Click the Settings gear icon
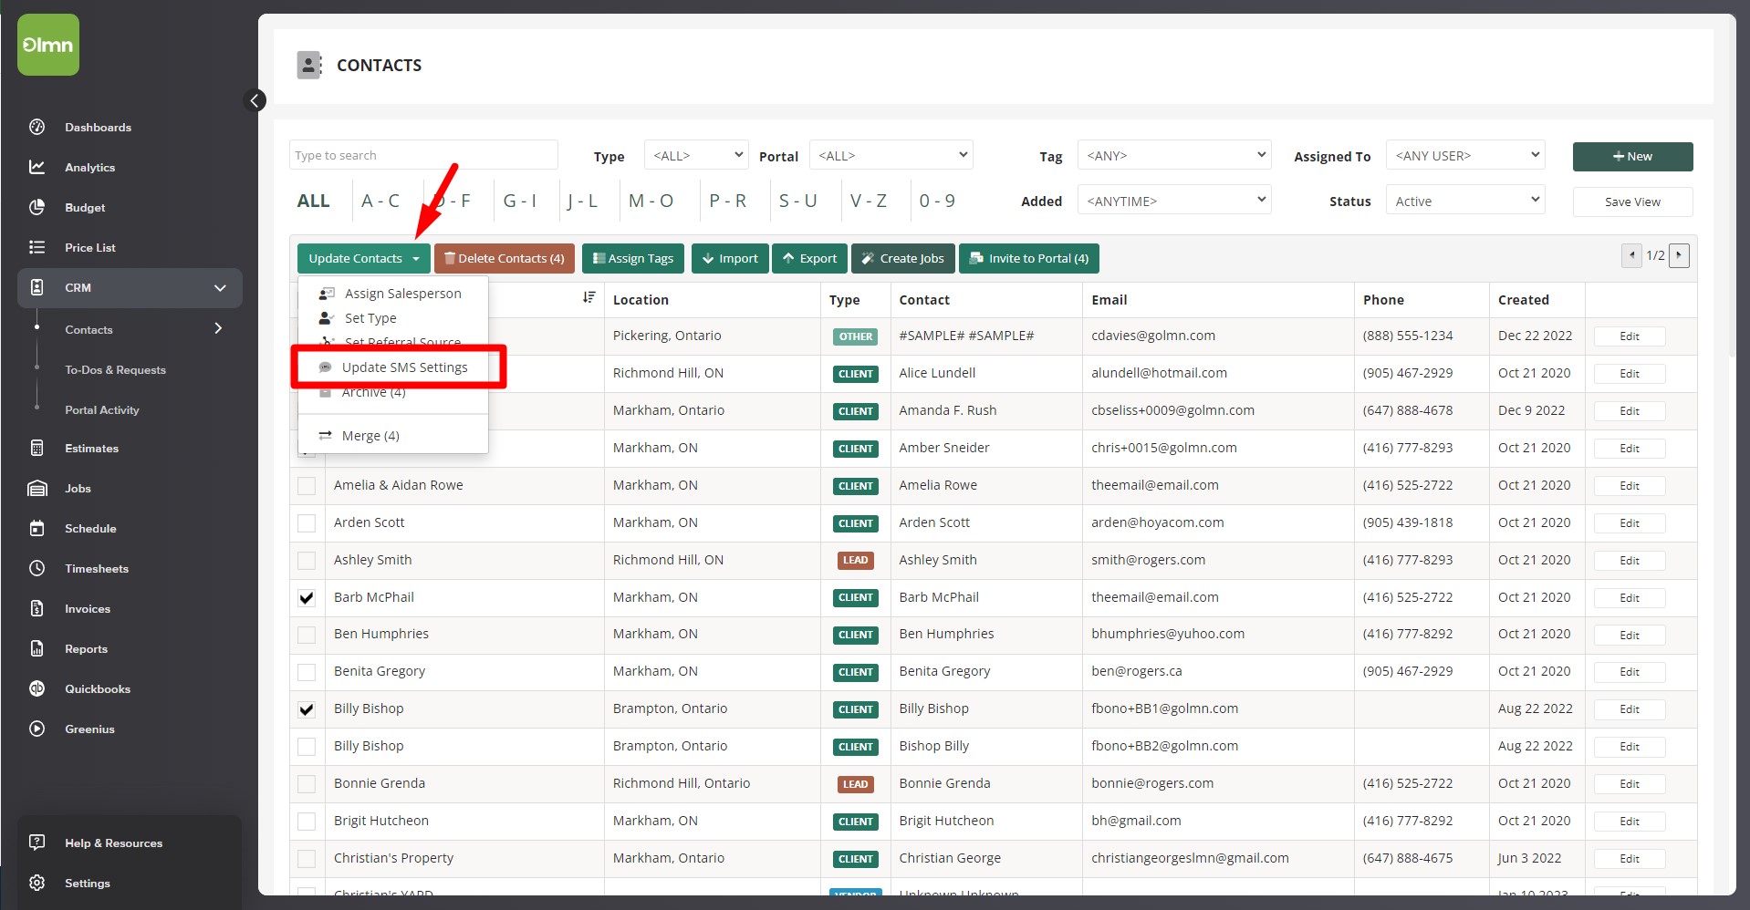This screenshot has height=910, width=1750. tap(36, 883)
